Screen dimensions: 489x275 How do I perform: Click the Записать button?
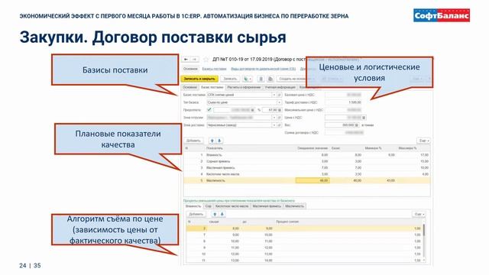click(x=230, y=79)
